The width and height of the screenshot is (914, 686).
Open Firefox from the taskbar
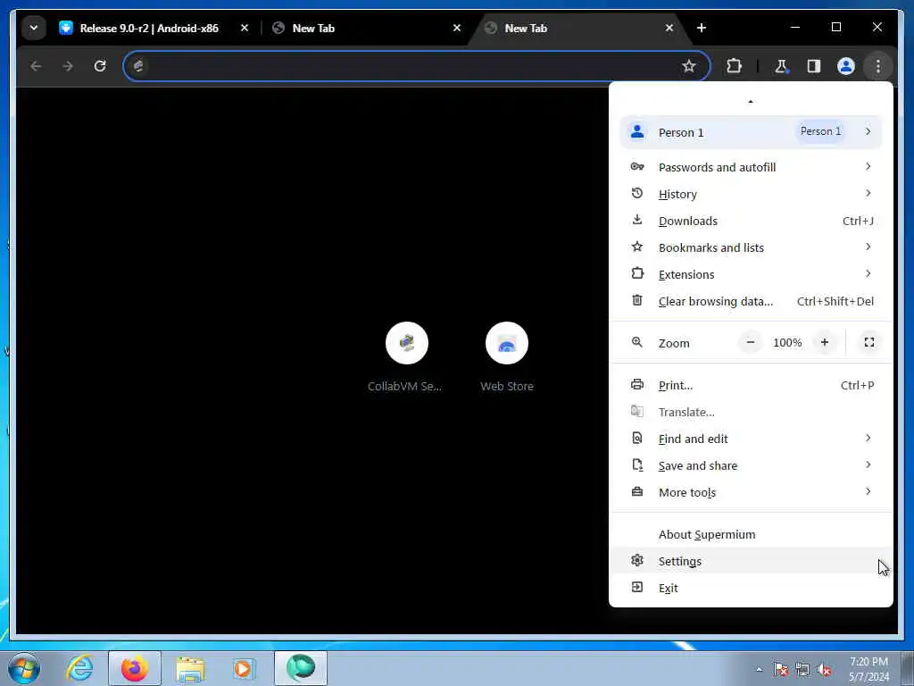click(x=135, y=668)
